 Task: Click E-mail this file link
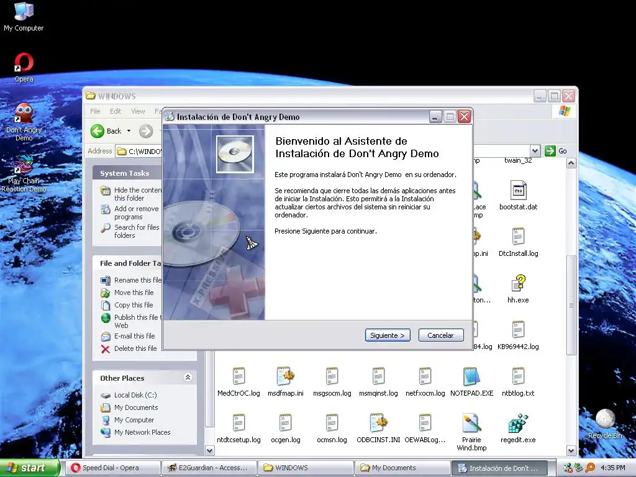click(128, 336)
